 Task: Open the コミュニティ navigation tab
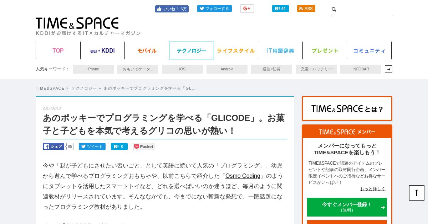point(369,50)
